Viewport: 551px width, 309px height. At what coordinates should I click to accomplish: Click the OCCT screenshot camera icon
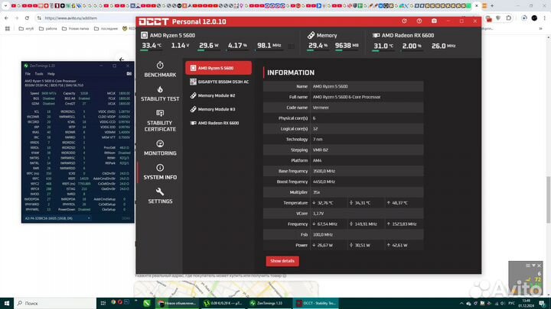point(434,21)
